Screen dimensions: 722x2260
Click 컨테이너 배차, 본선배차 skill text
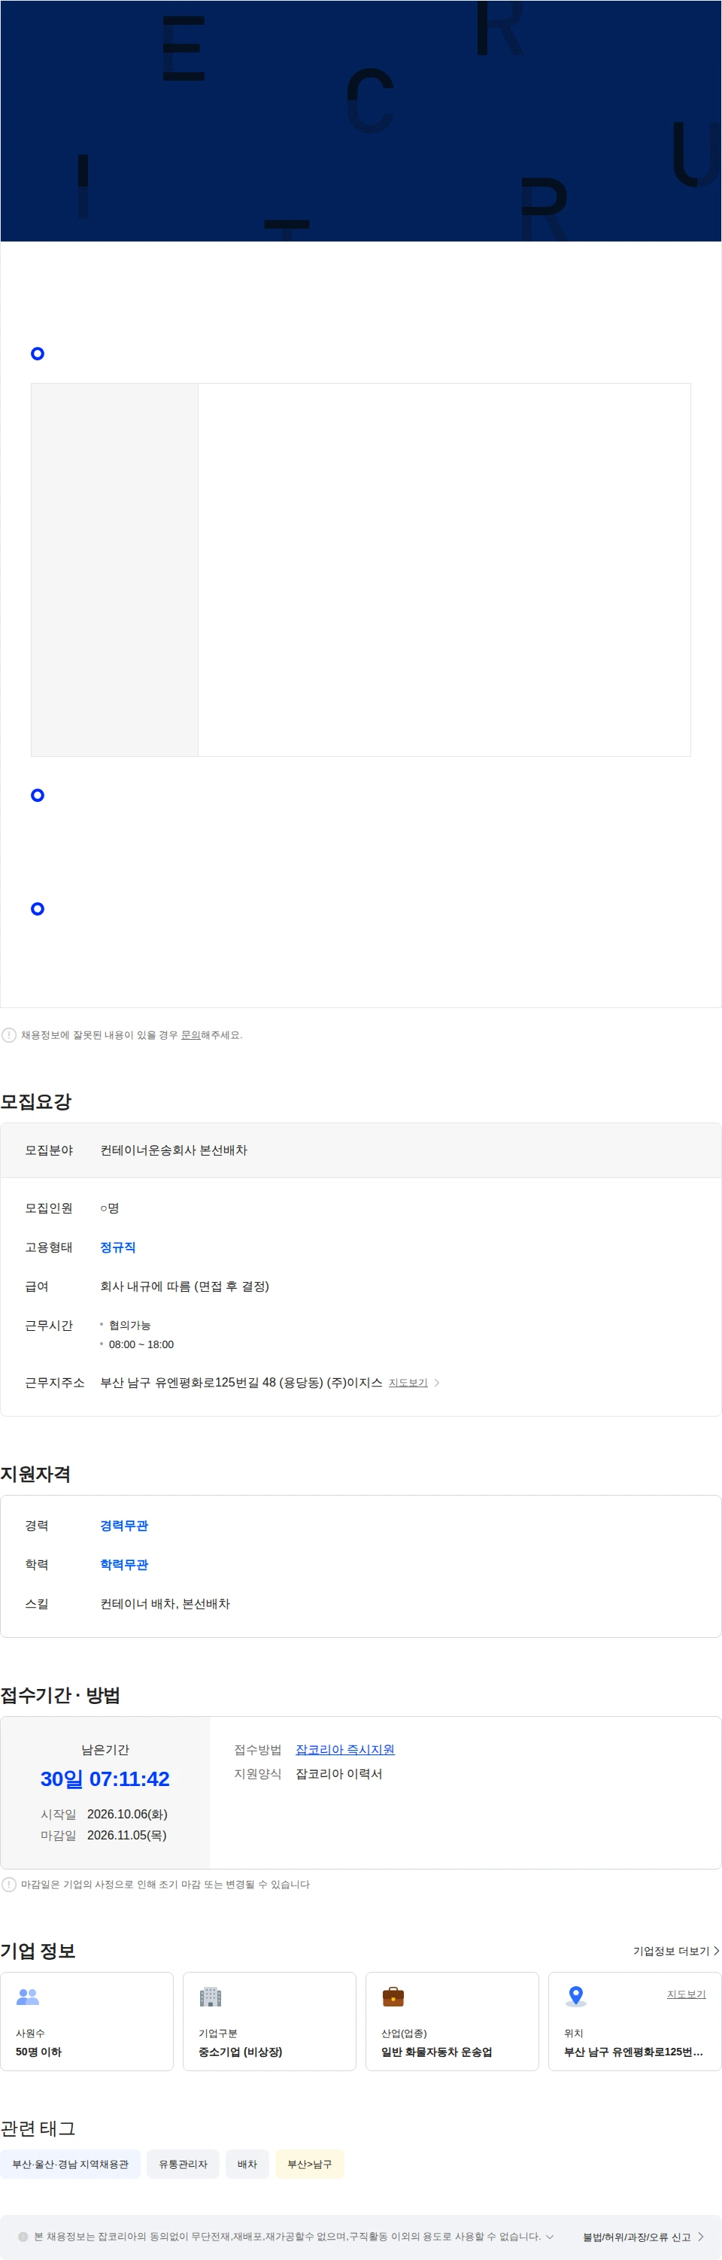(x=165, y=1604)
